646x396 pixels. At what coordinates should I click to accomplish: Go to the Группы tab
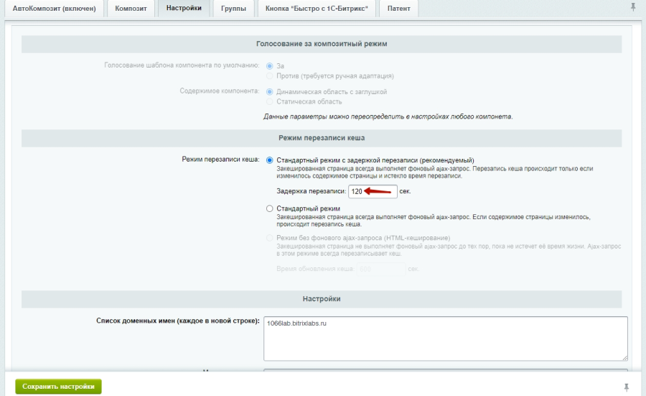[234, 9]
